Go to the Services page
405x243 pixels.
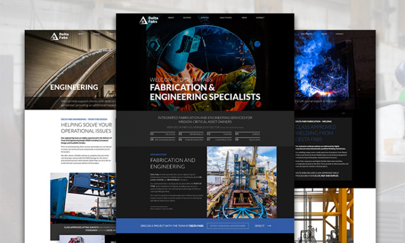pyautogui.click(x=205, y=18)
